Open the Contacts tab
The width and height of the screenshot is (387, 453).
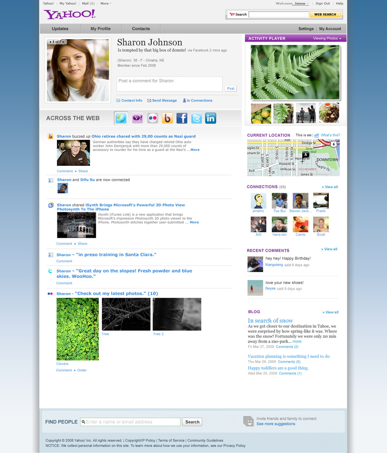point(141,29)
